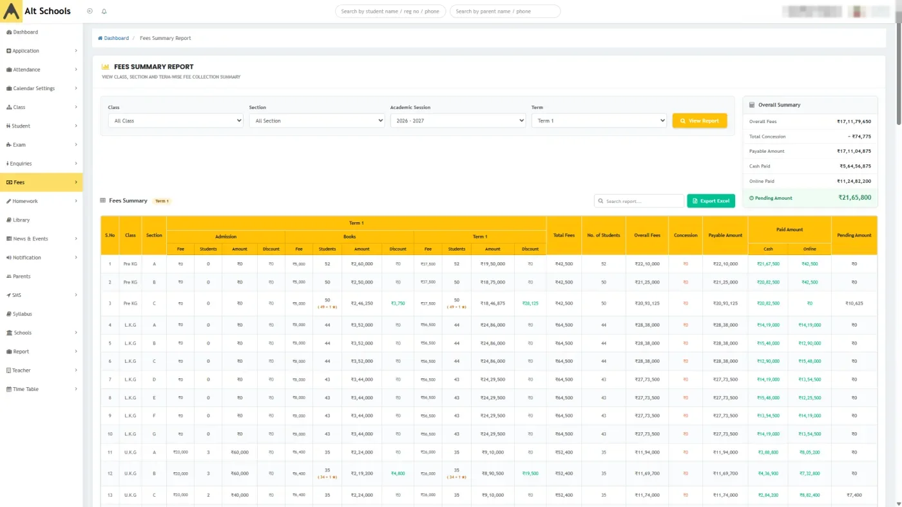
Task: Click the Library sidebar icon
Action: [x=9, y=220]
